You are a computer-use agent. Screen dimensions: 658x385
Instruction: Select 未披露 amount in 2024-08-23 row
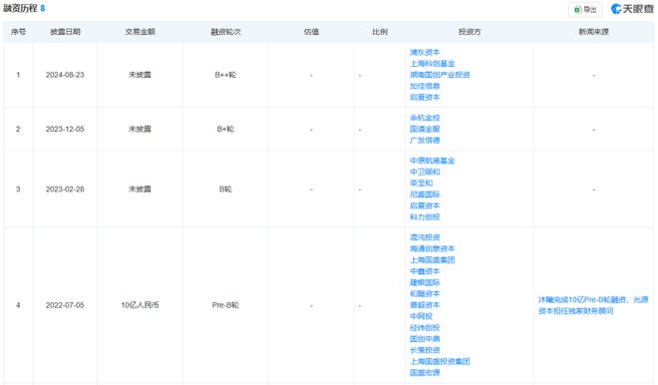pyautogui.click(x=141, y=75)
